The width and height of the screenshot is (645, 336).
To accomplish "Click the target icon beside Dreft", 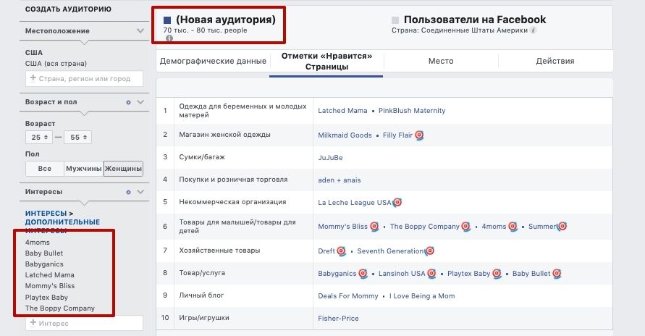I will (x=342, y=251).
